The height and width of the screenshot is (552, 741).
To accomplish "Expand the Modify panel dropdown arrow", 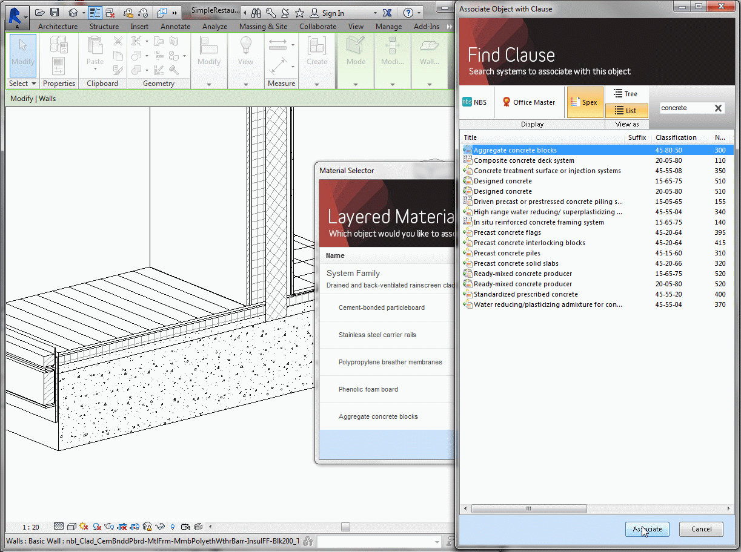I will click(209, 84).
